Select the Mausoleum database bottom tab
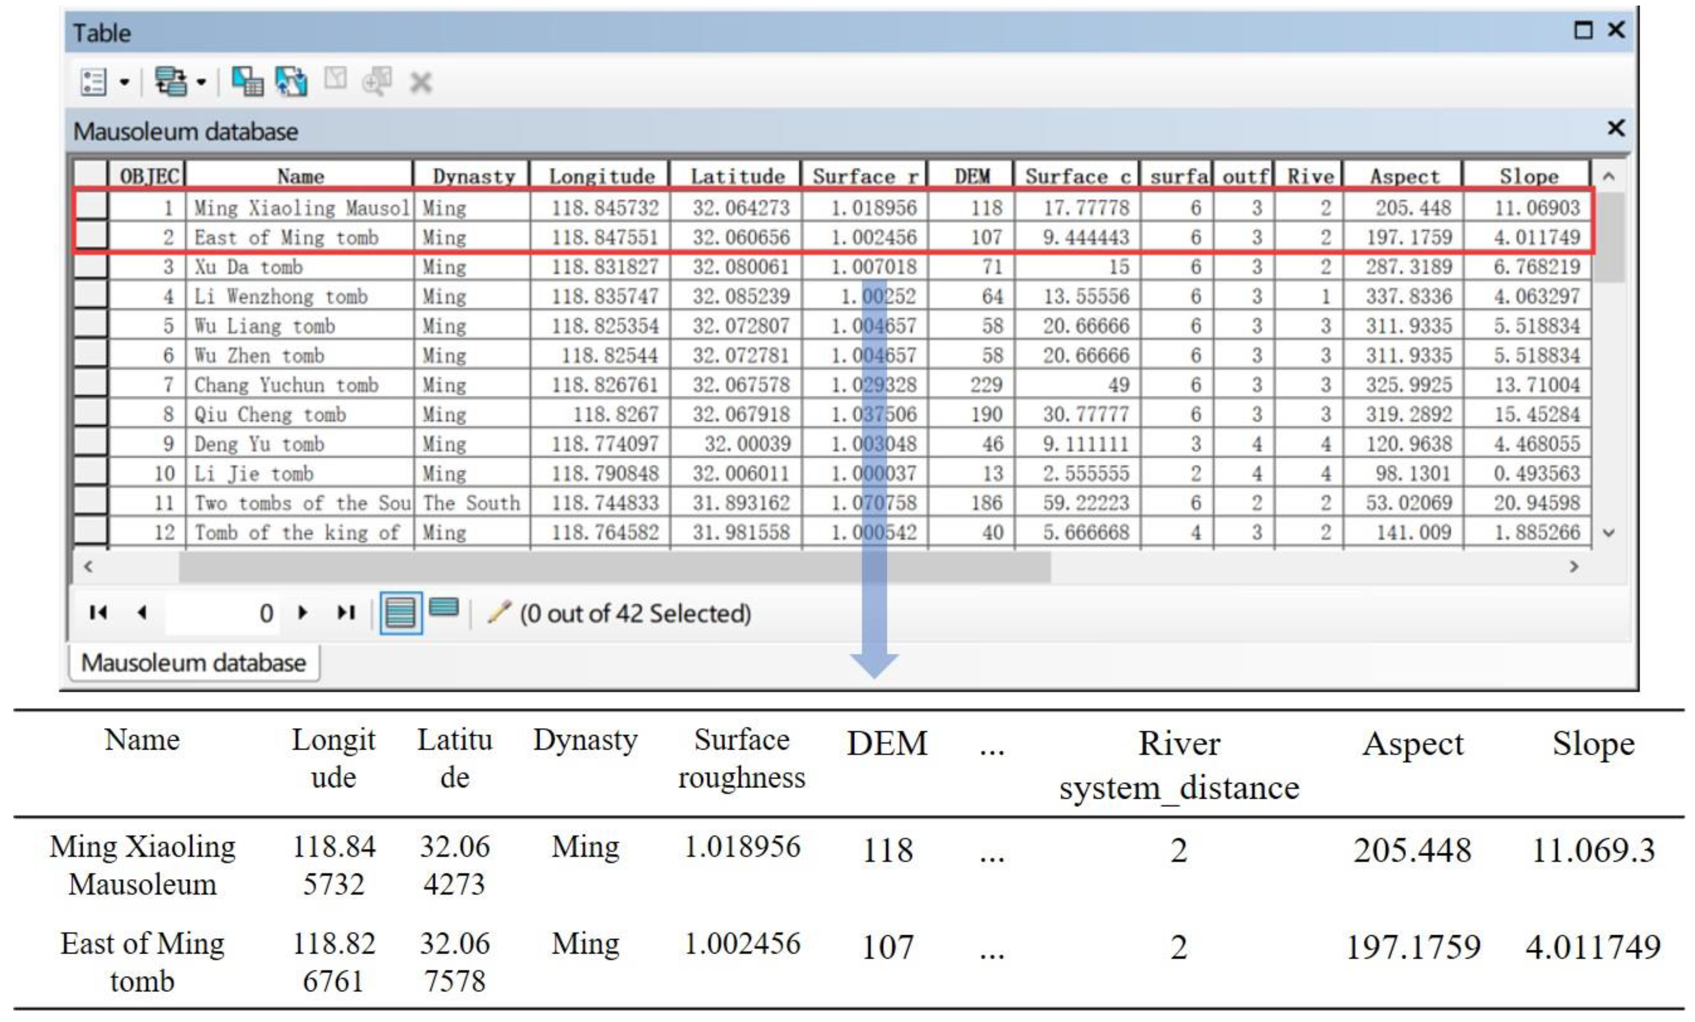The height and width of the screenshot is (1022, 1695). [193, 662]
